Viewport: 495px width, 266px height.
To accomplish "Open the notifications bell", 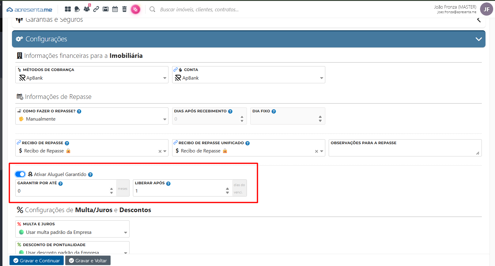I will 77,9.
